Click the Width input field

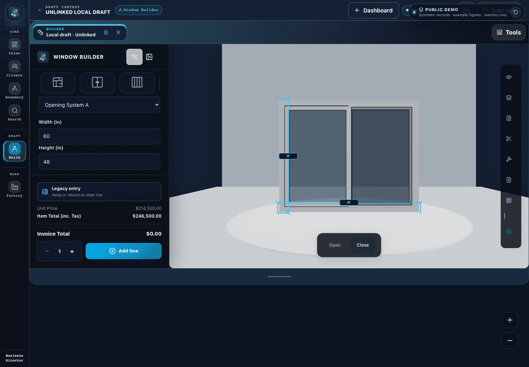(x=99, y=136)
